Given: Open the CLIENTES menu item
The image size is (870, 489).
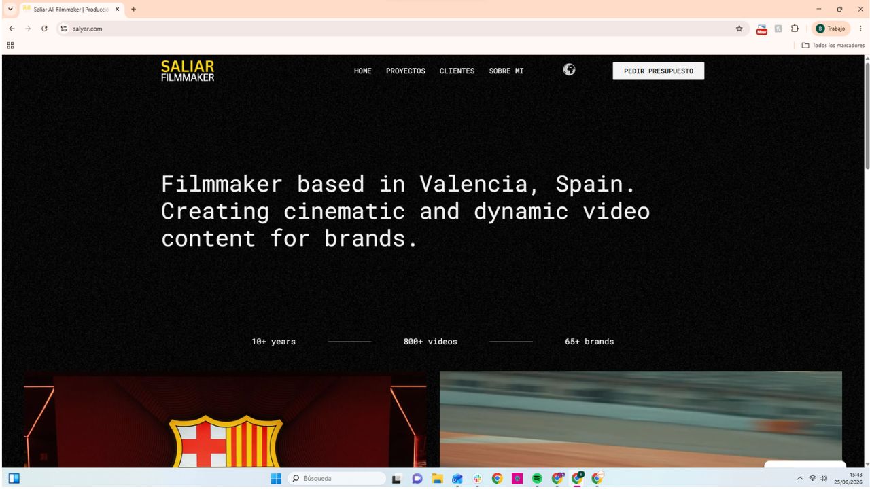Looking at the screenshot, I should pos(457,71).
